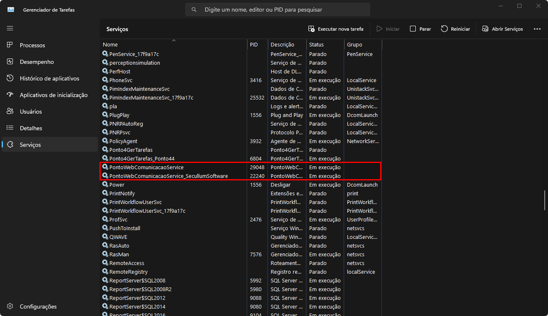The image size is (548, 316).
Task: Sort services by Nome column header
Action: click(x=110, y=44)
